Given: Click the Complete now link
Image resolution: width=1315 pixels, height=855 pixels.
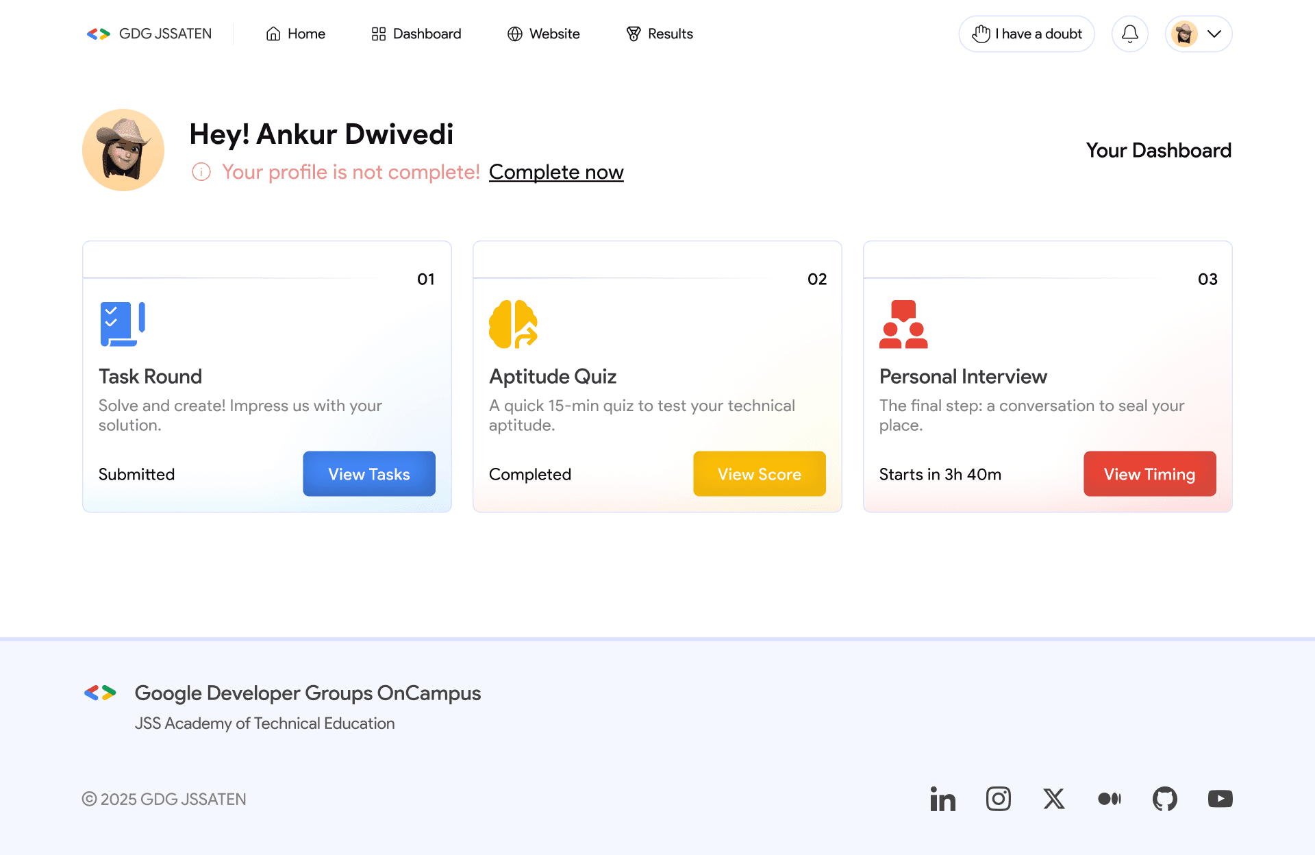Looking at the screenshot, I should [x=555, y=172].
